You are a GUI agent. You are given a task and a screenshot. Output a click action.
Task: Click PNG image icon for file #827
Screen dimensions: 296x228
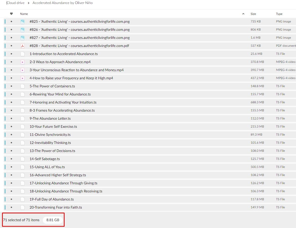click(x=23, y=38)
